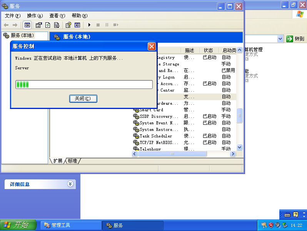Click TCP/IP NetBIOS service gear icon

coord(136,142)
